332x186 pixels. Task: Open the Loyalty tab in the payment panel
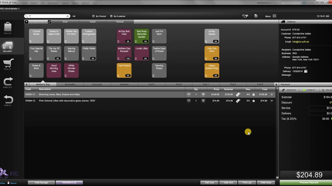pyautogui.click(x=309, y=90)
